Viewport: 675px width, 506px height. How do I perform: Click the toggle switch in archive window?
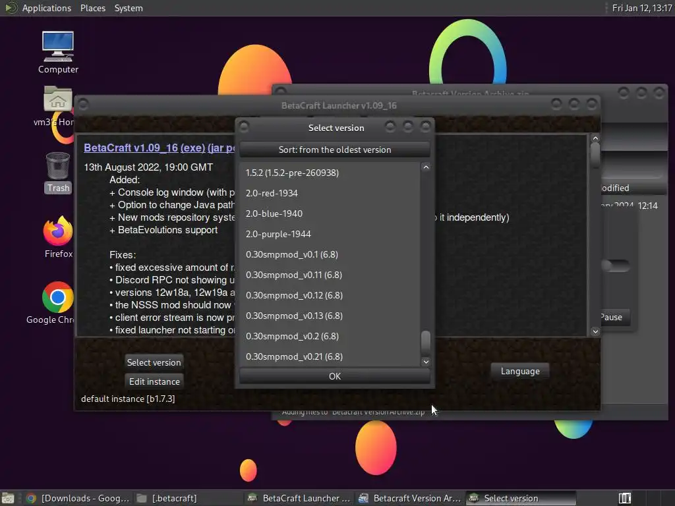[x=616, y=266]
